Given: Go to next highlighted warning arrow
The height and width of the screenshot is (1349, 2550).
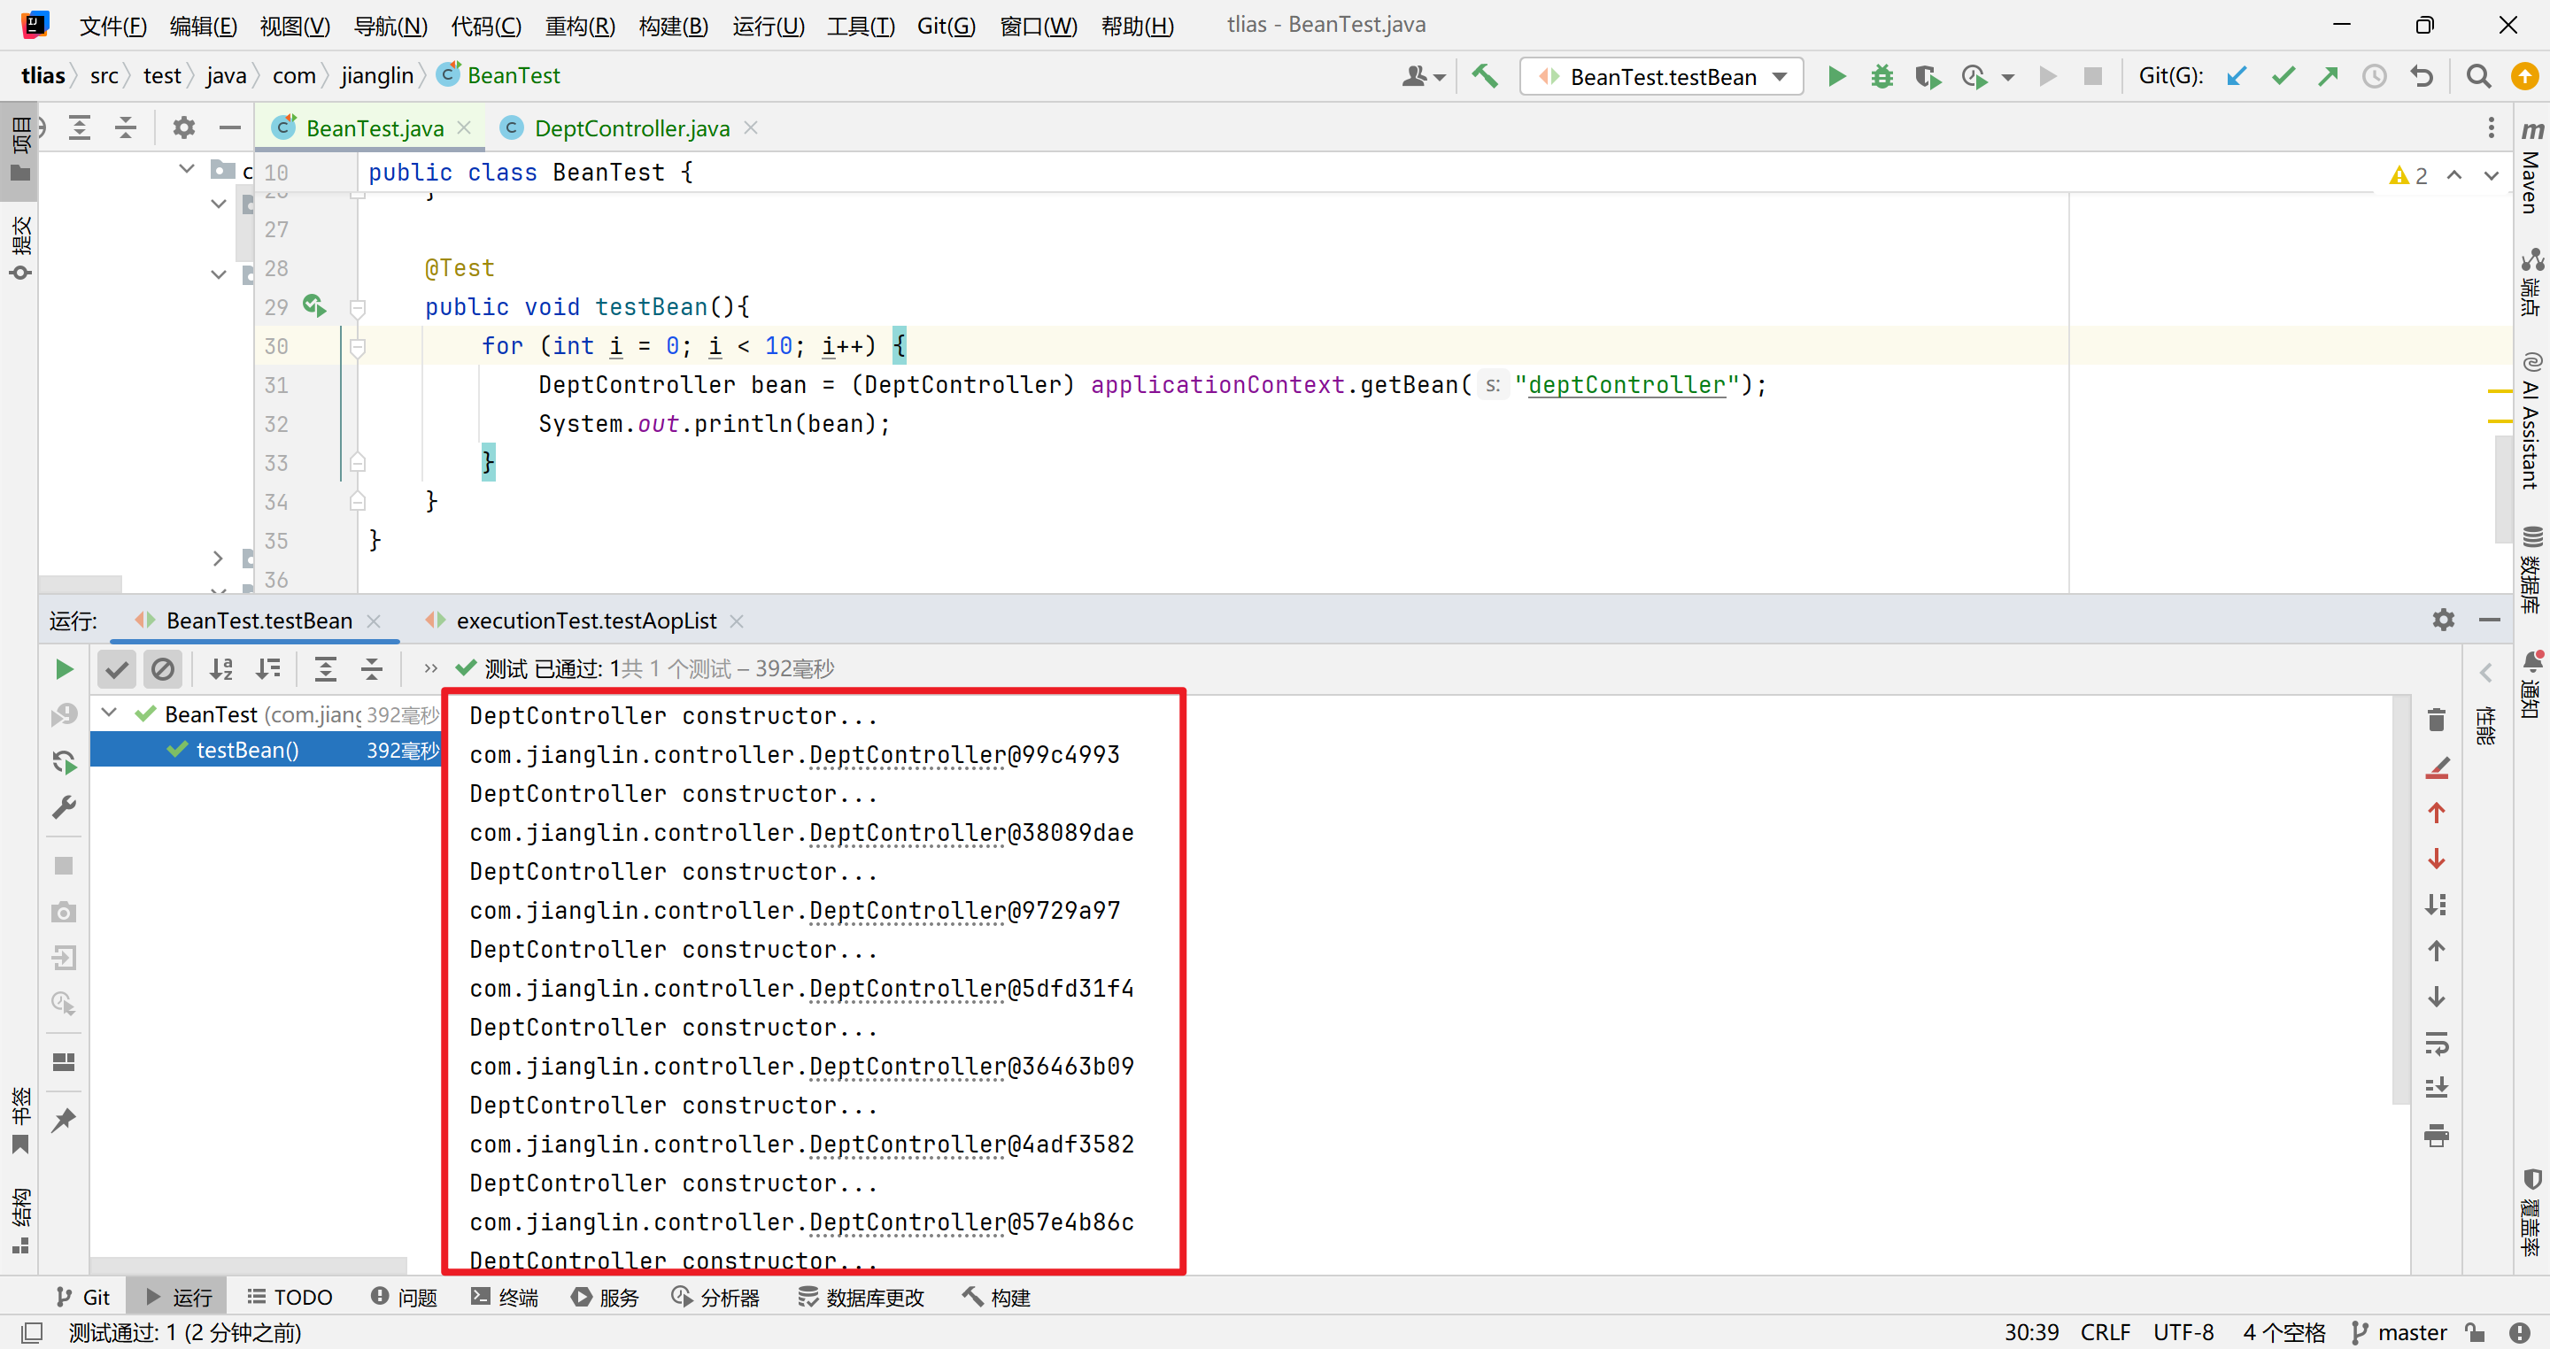Looking at the screenshot, I should (x=2492, y=175).
